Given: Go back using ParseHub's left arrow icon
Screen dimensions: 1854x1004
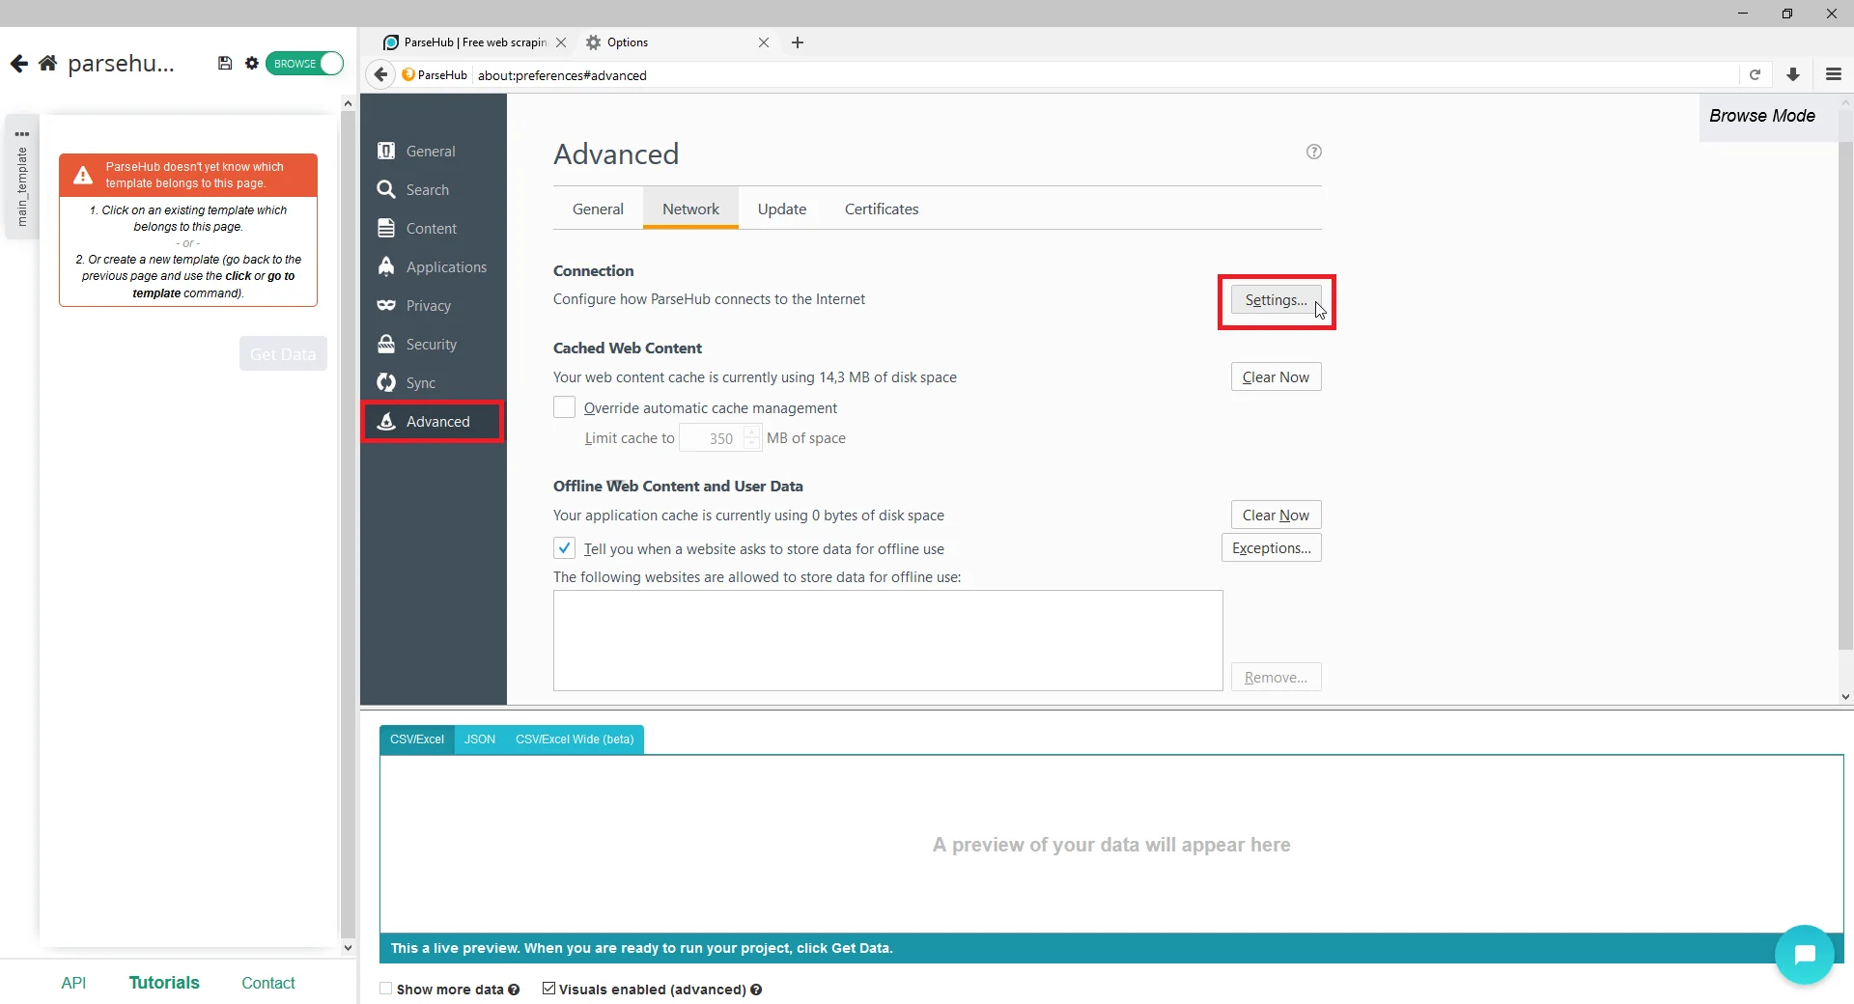Looking at the screenshot, I should (18, 64).
